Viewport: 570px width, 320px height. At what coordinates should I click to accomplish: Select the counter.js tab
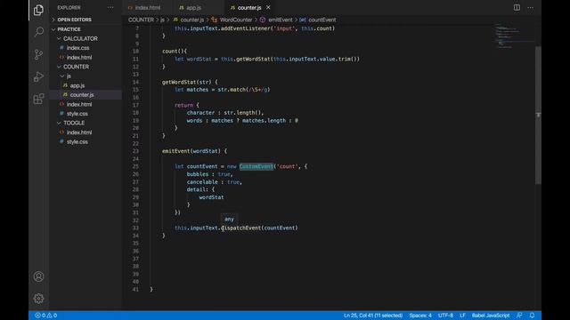[x=246, y=8]
